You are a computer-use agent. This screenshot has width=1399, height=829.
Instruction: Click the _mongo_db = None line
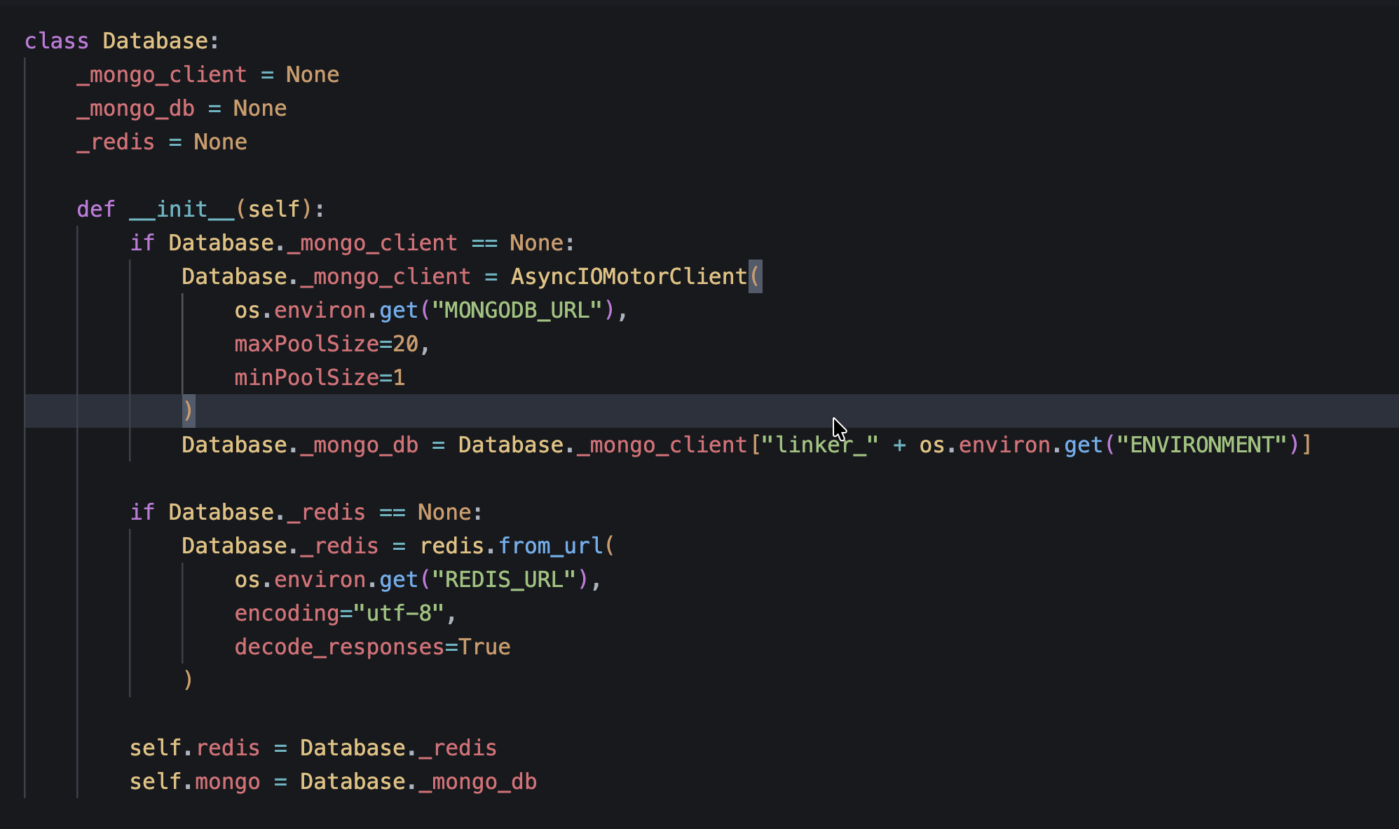(182, 108)
